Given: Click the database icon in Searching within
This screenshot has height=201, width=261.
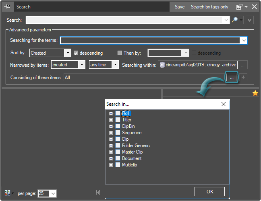Looking at the screenshot, I should click(x=162, y=65).
